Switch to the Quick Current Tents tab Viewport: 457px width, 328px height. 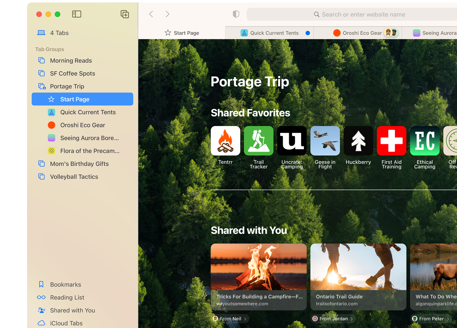tap(274, 33)
